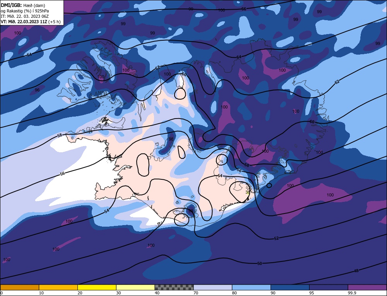Select the medium blue 90–95 legend swatch
This screenshot has height=296, width=387.
pyautogui.click(x=290, y=287)
